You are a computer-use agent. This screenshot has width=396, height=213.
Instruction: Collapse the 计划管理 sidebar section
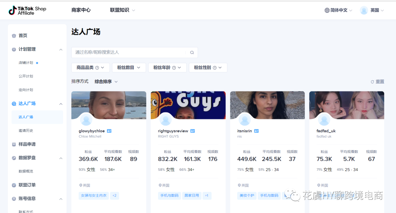61,49
